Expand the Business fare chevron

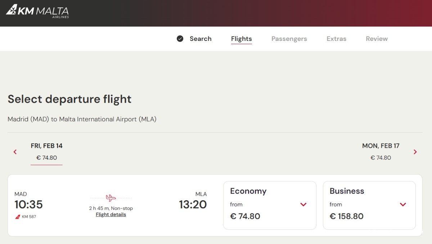click(403, 205)
